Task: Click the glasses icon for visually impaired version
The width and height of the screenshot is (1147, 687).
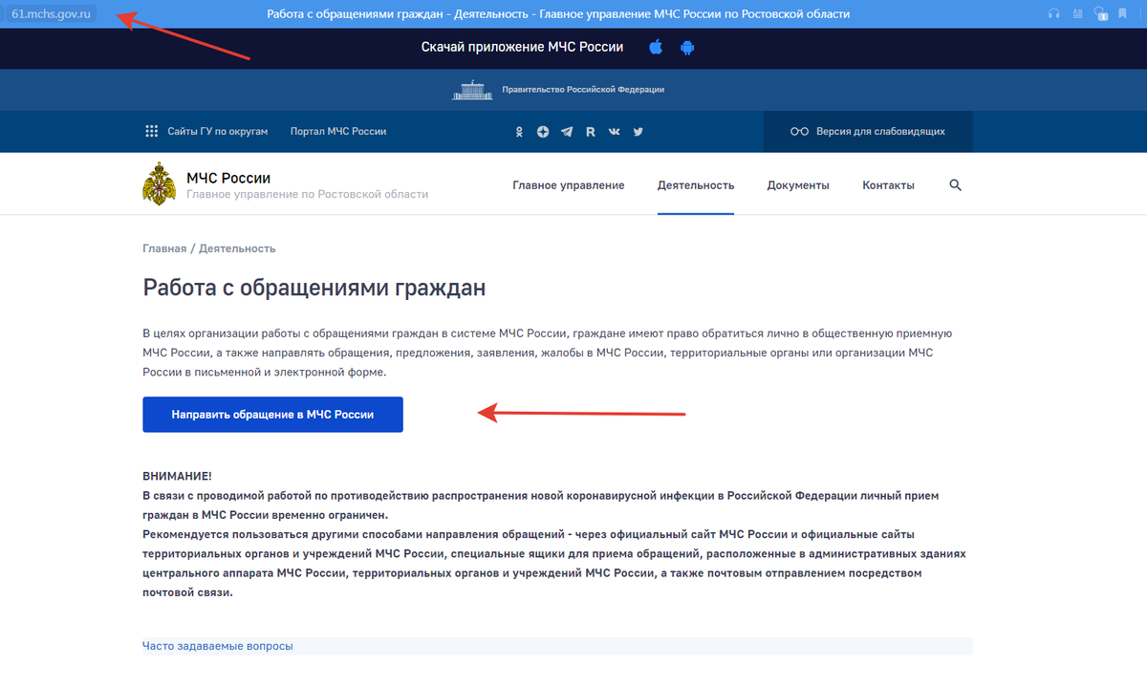Action: click(x=799, y=132)
